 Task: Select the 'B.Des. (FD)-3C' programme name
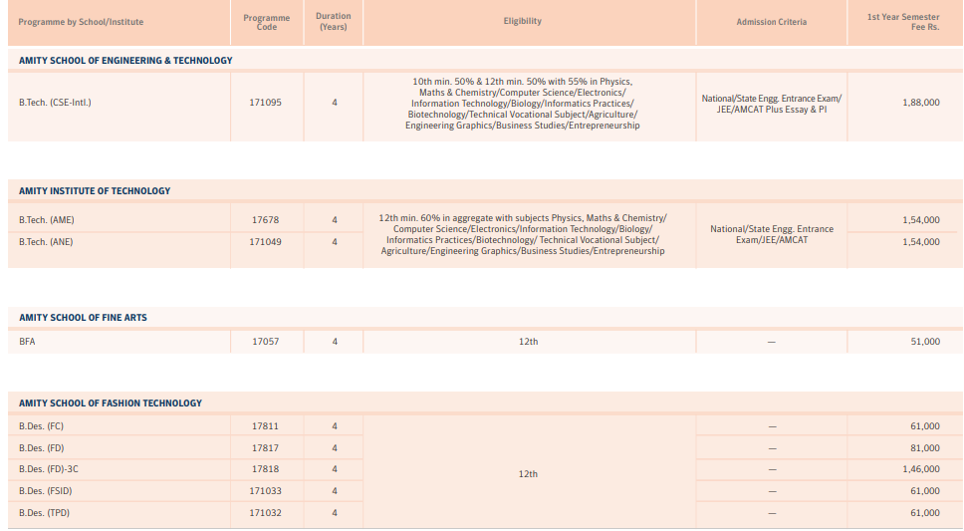coord(49,469)
